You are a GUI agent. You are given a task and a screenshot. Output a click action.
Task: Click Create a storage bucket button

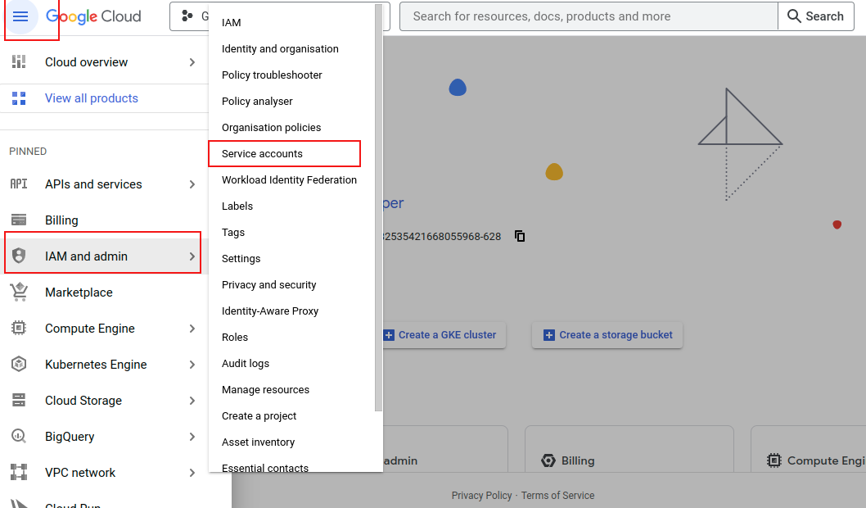[607, 335]
